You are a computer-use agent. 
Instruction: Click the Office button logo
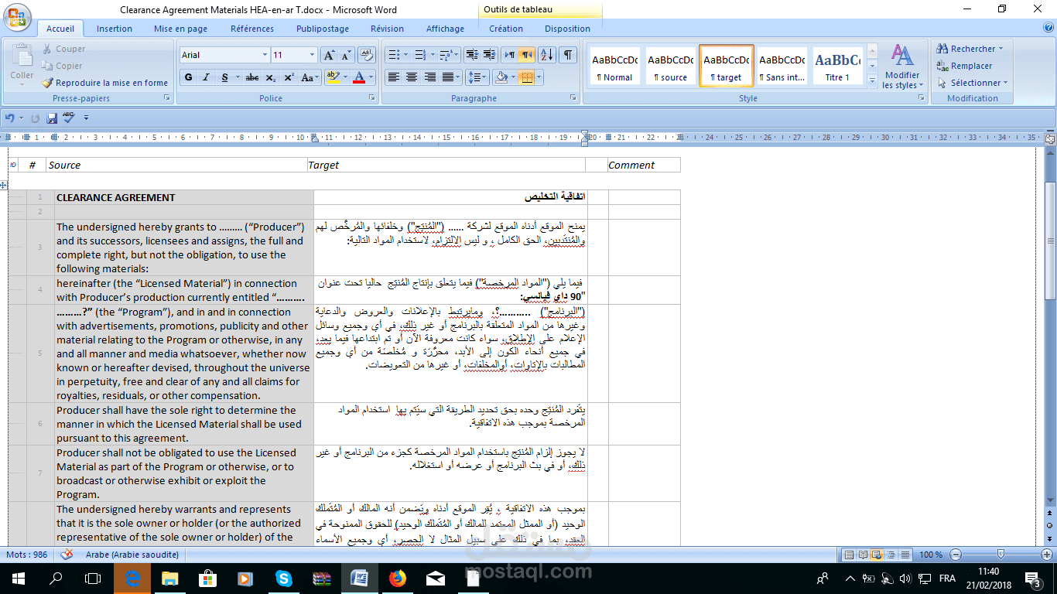pos(17,17)
